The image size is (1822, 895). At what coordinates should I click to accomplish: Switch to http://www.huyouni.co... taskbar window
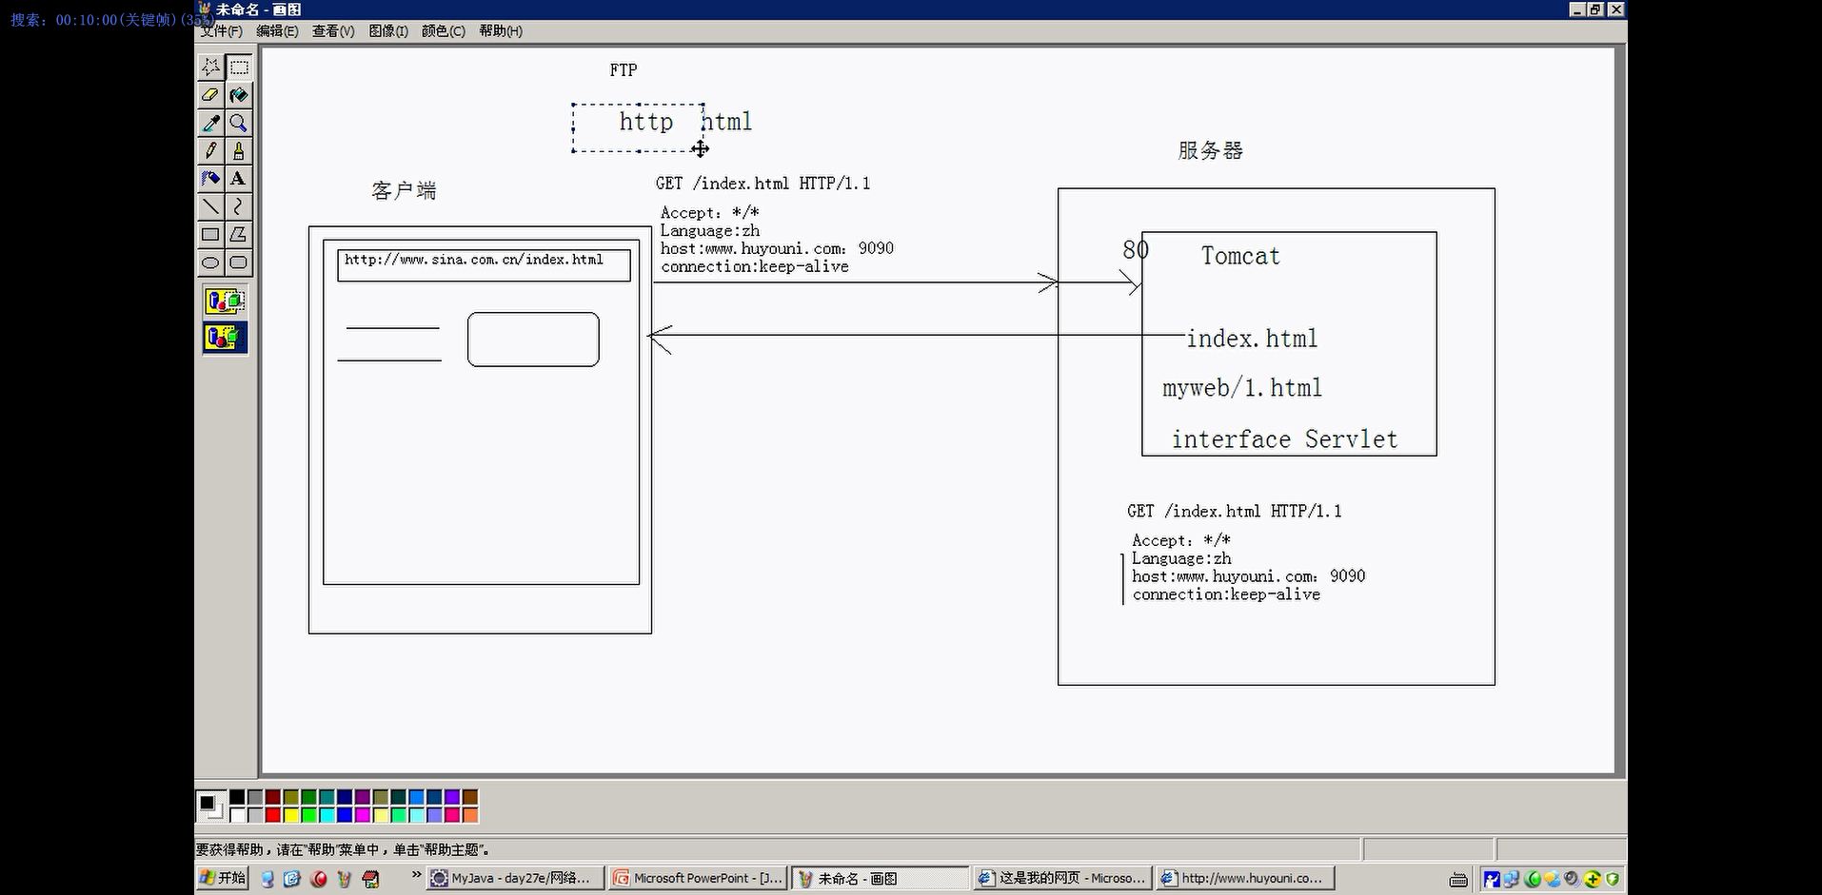[x=1246, y=878]
